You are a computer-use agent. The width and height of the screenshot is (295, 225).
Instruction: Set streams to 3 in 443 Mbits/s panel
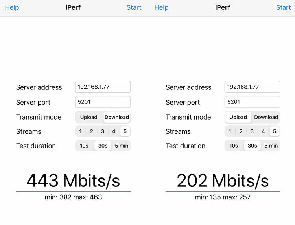coord(103,131)
